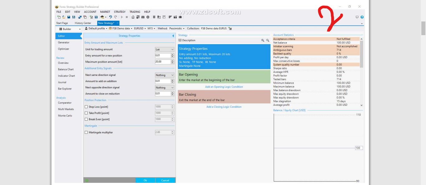
Task: Click the graduation cap icon
Action: pyautogui.click(x=102, y=17)
